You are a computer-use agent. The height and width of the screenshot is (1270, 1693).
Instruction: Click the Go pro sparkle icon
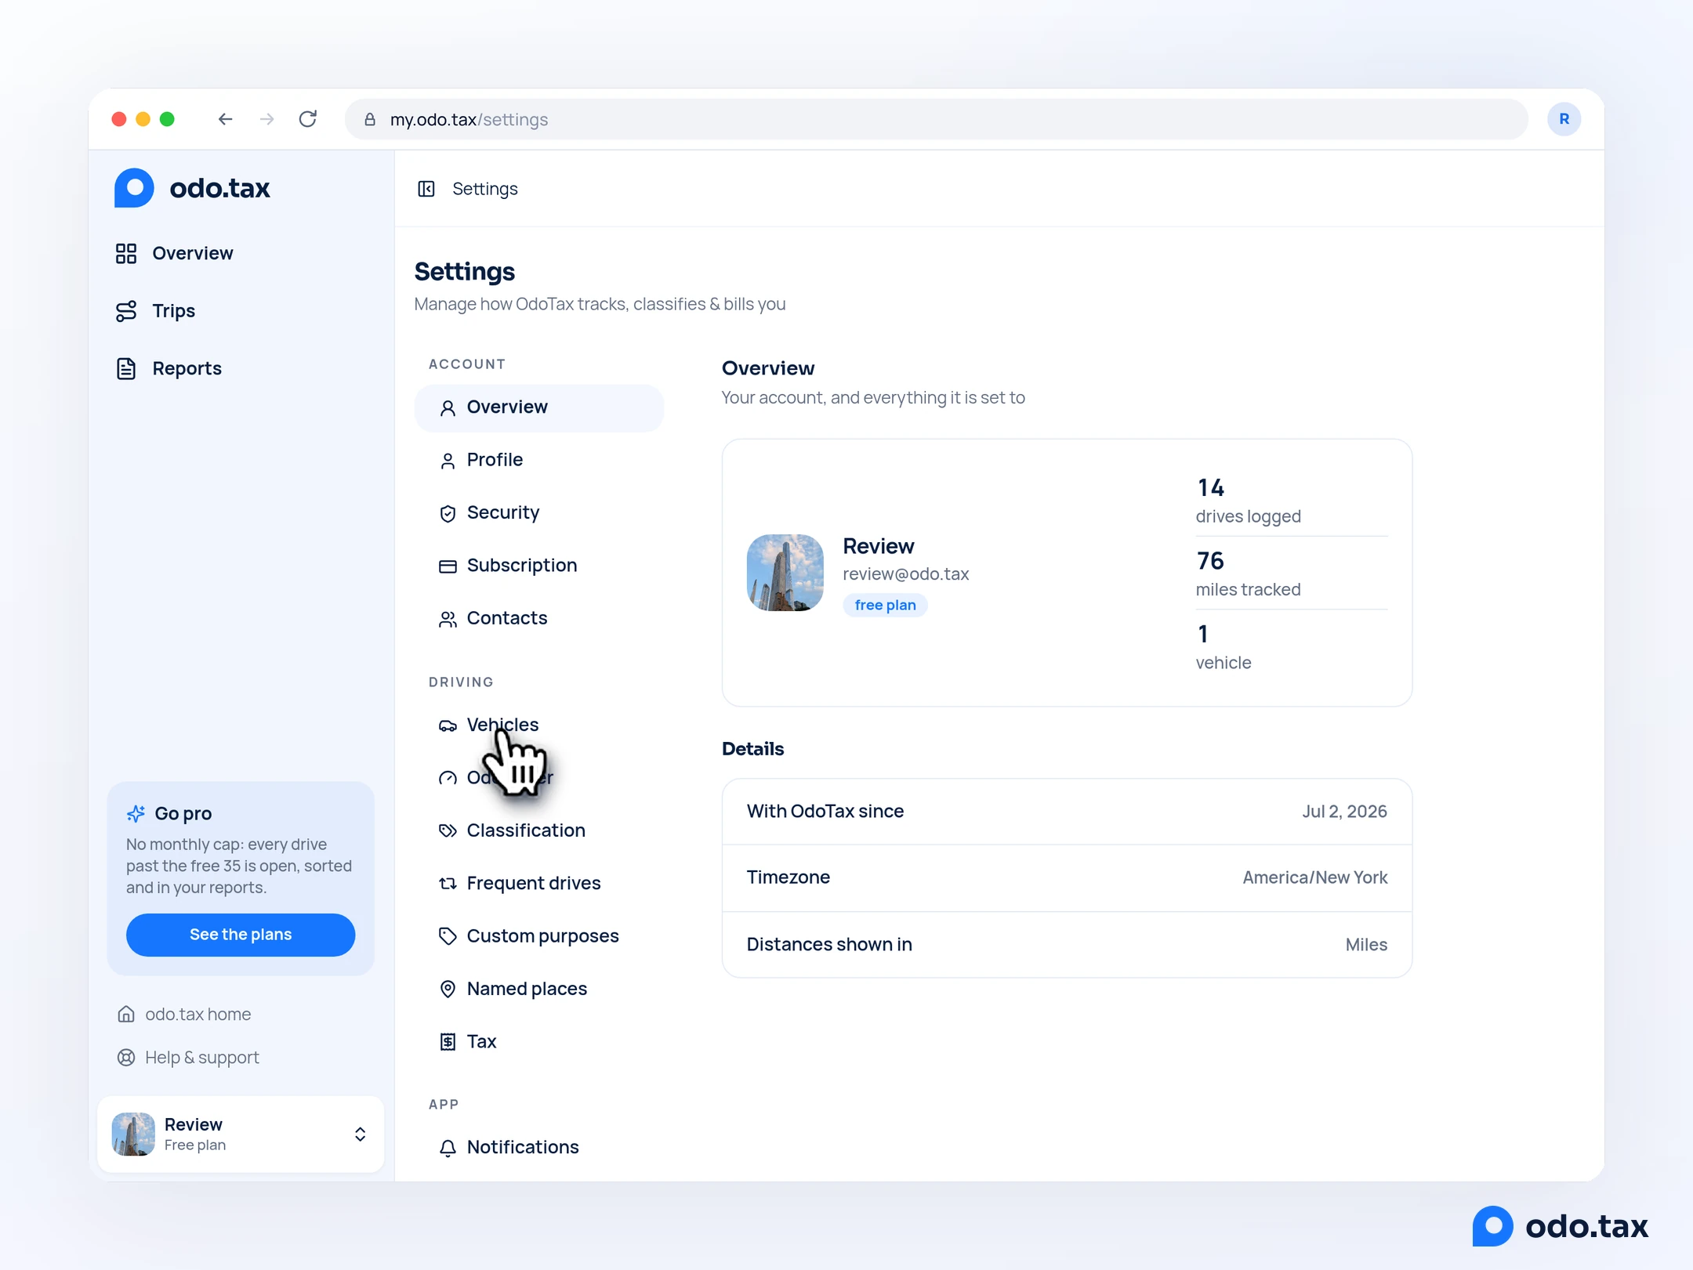coord(136,814)
